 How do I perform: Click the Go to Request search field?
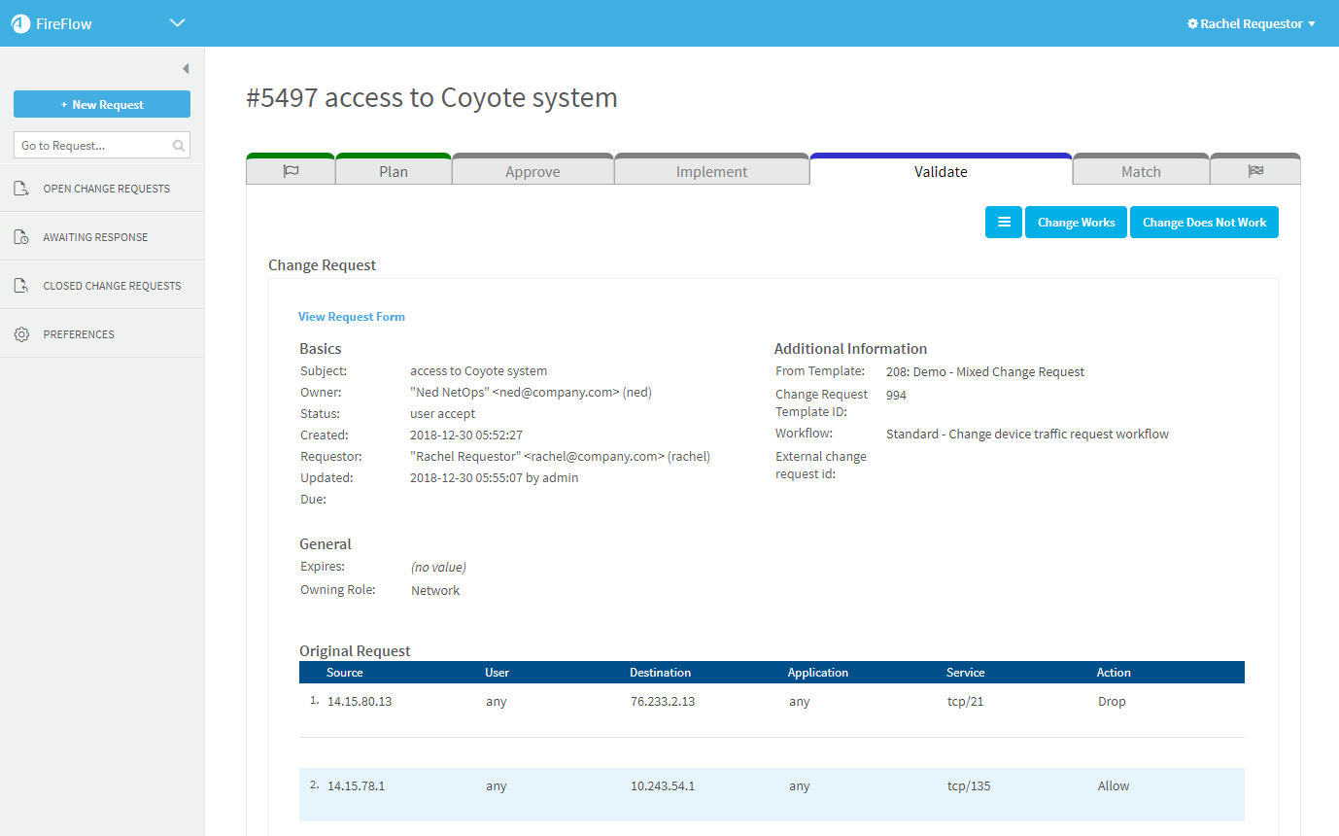tap(92, 146)
